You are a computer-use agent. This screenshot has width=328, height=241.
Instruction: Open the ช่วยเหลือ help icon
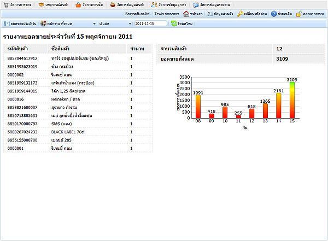(x=273, y=14)
